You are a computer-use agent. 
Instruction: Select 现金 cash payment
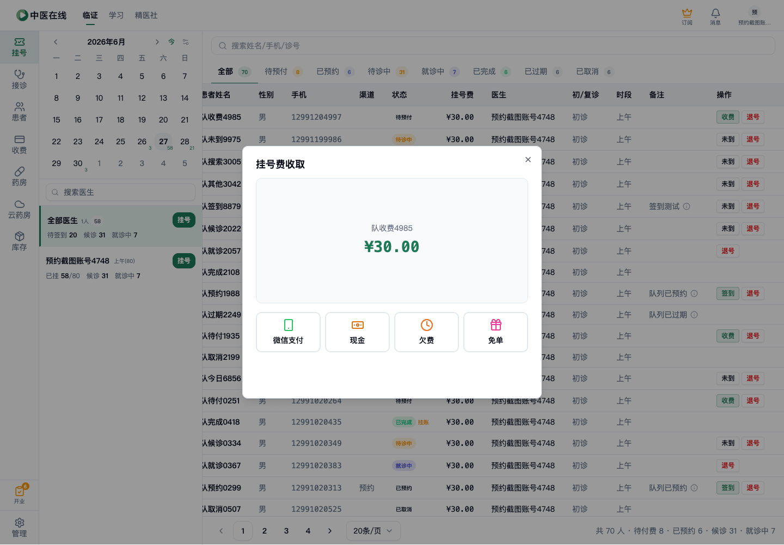click(x=357, y=332)
